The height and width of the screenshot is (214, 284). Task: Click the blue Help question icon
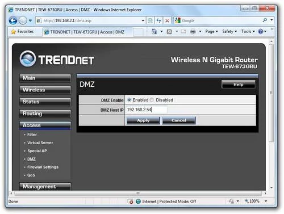point(261,31)
